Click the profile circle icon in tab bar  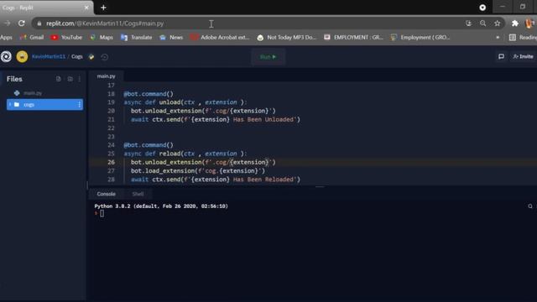482,8
